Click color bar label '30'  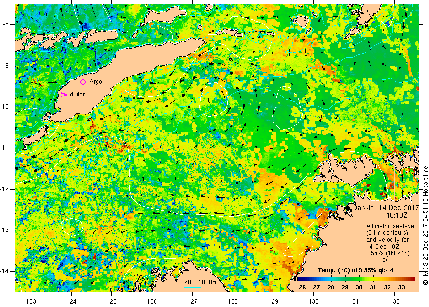coord(359,288)
